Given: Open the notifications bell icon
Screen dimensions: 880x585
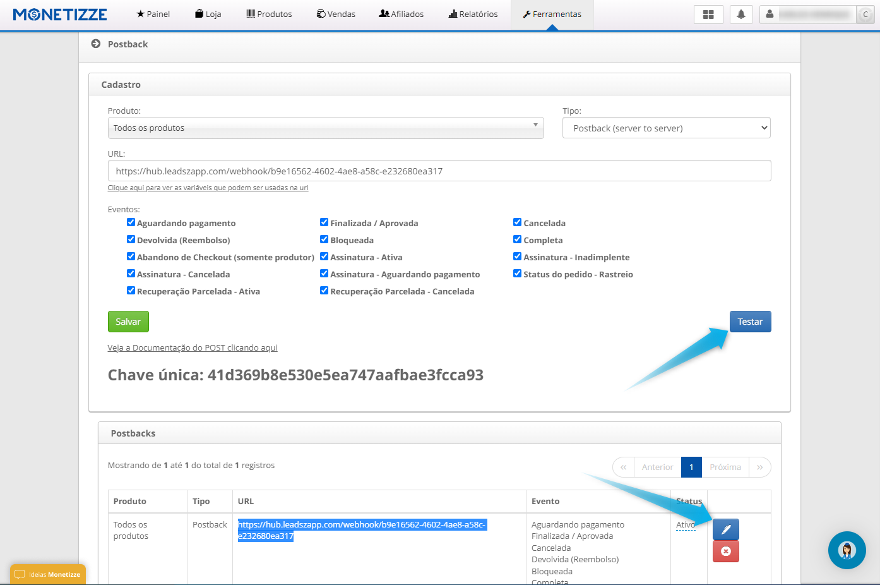Looking at the screenshot, I should tap(741, 15).
